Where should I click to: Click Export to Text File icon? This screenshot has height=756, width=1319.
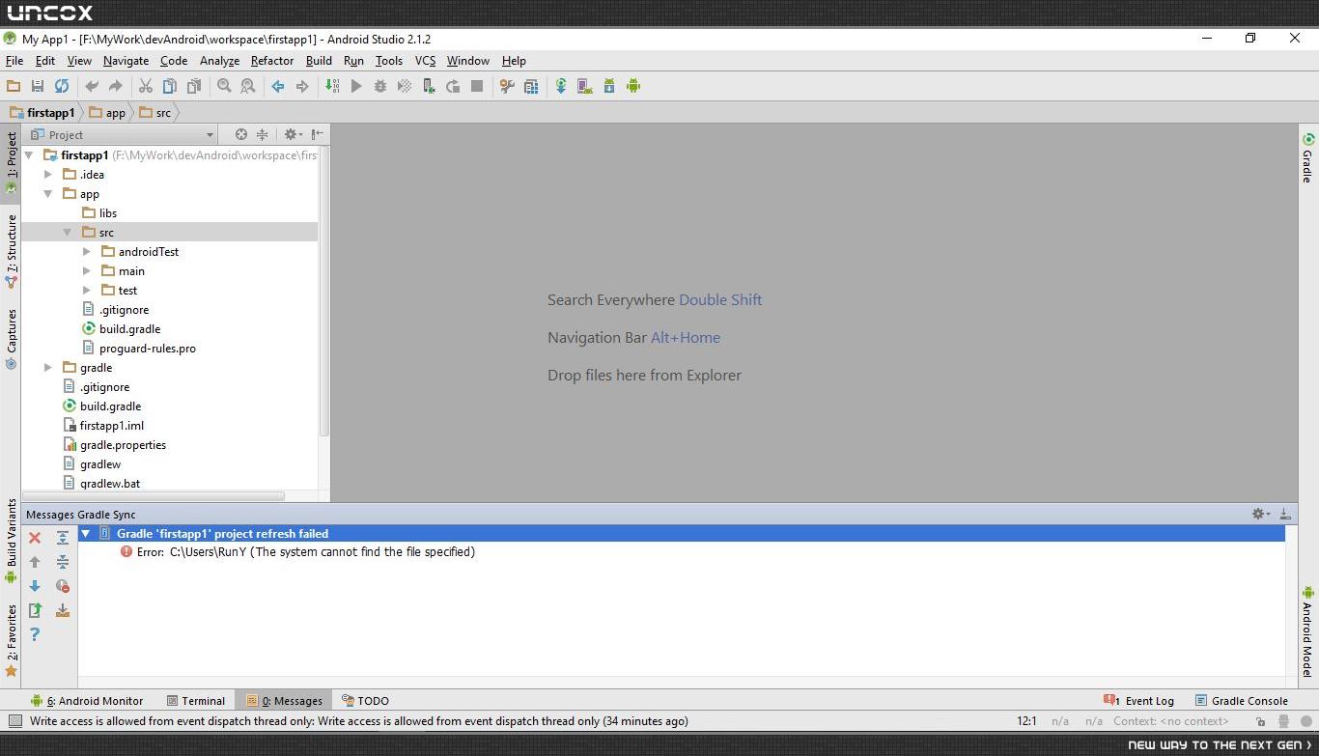point(35,610)
